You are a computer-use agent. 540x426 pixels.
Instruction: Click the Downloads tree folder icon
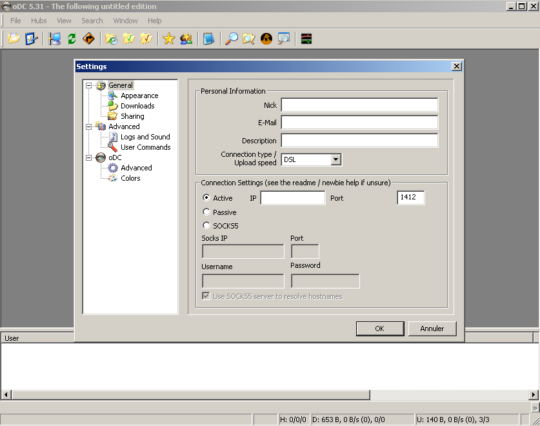[x=113, y=106]
